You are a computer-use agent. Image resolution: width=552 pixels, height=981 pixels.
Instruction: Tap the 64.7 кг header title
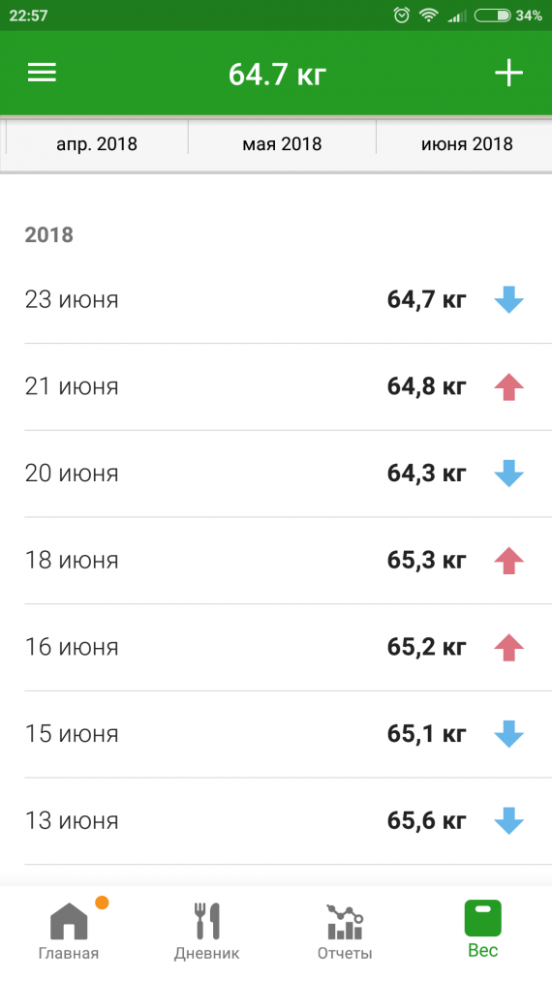coord(277,75)
